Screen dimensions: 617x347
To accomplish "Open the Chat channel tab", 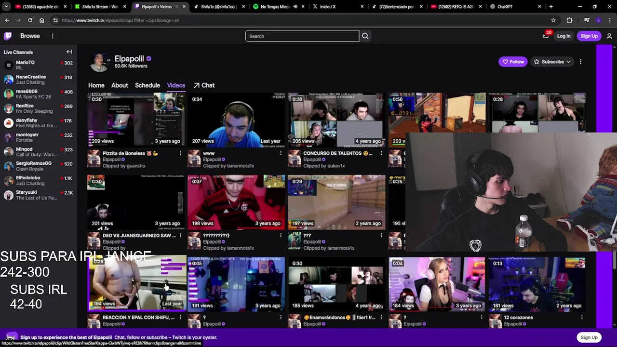I will click(204, 85).
